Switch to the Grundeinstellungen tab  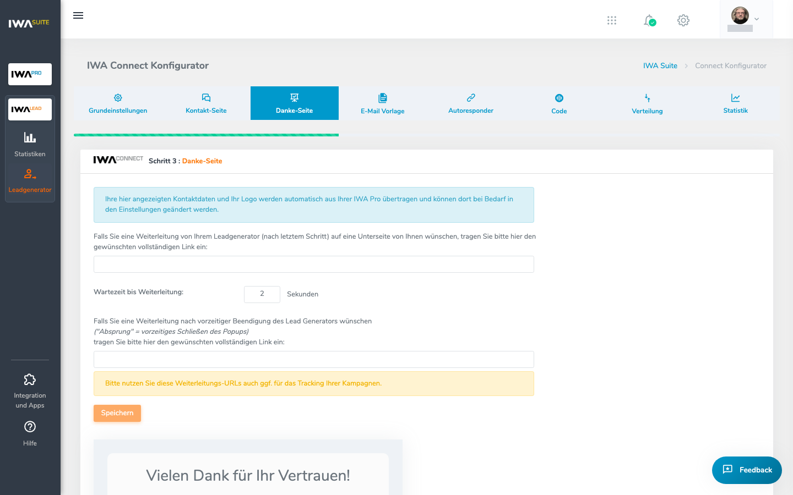pos(118,103)
